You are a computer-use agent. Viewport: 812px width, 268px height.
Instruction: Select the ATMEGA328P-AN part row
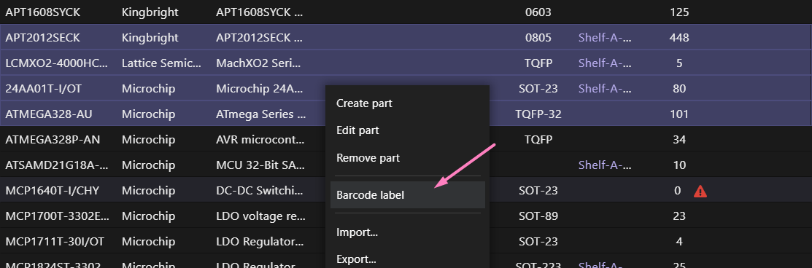(x=406, y=139)
